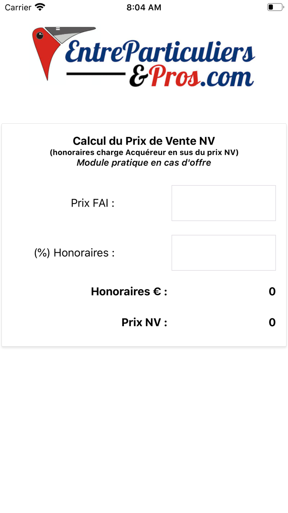The width and height of the screenshot is (288, 513).
Task: Tap the 'honoraires charge Acquéreur' subtitle text
Action: [x=144, y=152]
